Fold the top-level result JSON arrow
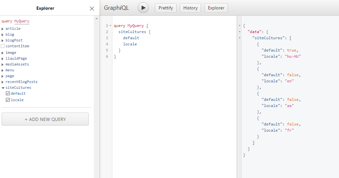 click(x=240, y=26)
